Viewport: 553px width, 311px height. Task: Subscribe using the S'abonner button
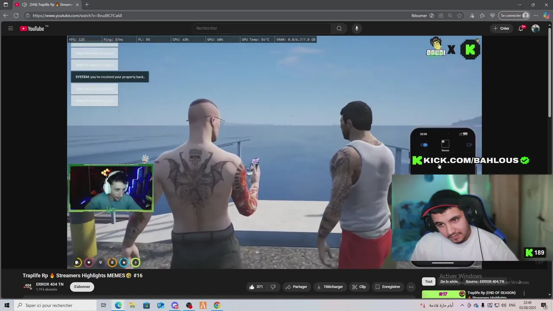[82, 287]
